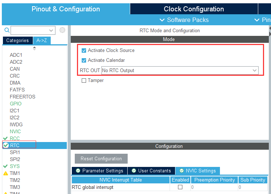
Task: Select SYS in the list
Action: 15,166
